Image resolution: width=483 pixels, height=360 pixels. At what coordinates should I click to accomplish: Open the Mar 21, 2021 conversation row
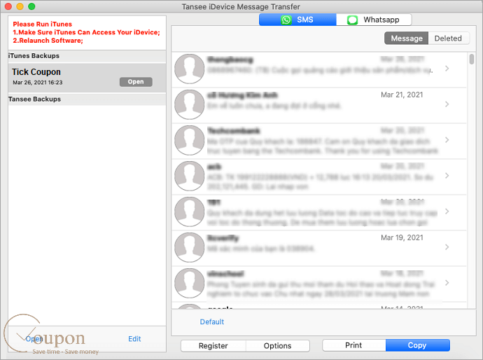click(318, 106)
